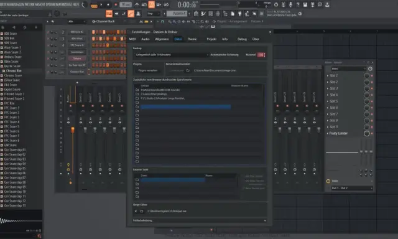398x239 pixels.
Task: Click the stamp icon next to the link icon
Action: 138,14
